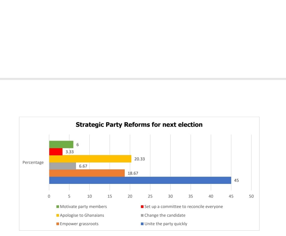Click the blue 45 percent bar
The image size is (286, 236).
pyautogui.click(x=140, y=180)
